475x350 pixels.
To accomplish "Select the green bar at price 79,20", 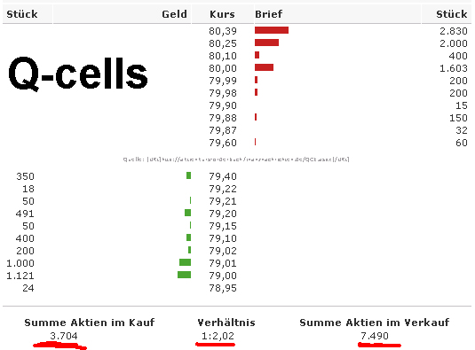I will click(x=188, y=213).
